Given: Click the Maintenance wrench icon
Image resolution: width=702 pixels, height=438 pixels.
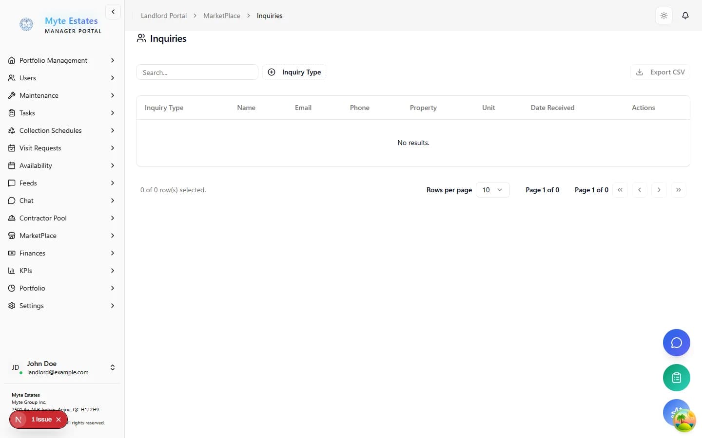Looking at the screenshot, I should pyautogui.click(x=12, y=95).
